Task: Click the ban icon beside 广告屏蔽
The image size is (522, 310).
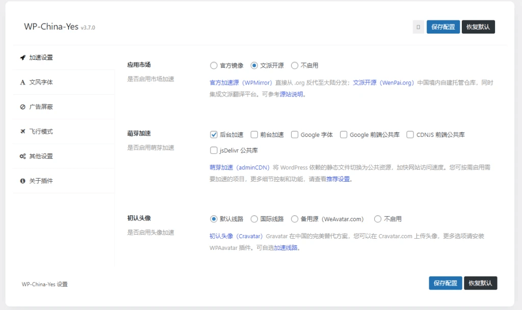Action: [x=22, y=107]
